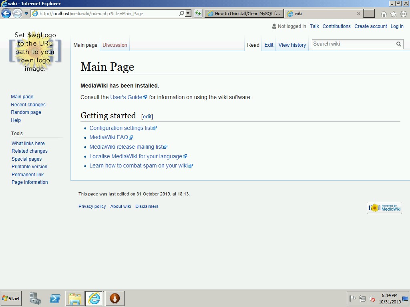The width and height of the screenshot is (410, 307).
Task: Click Printable version
Action: point(29,167)
